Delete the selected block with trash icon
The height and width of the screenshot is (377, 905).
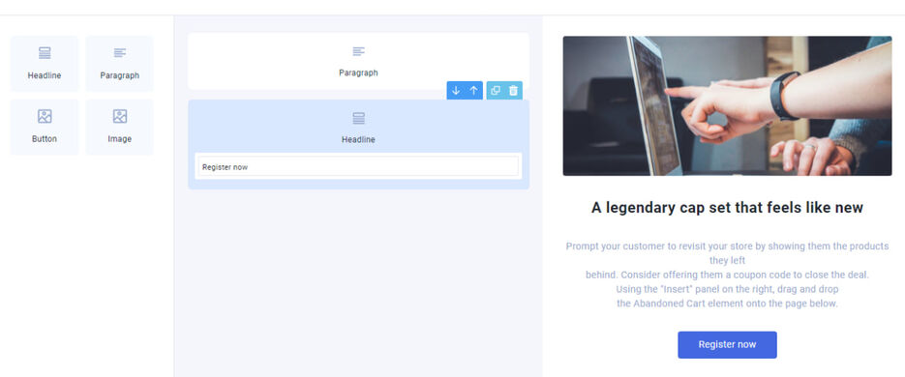[x=513, y=91]
